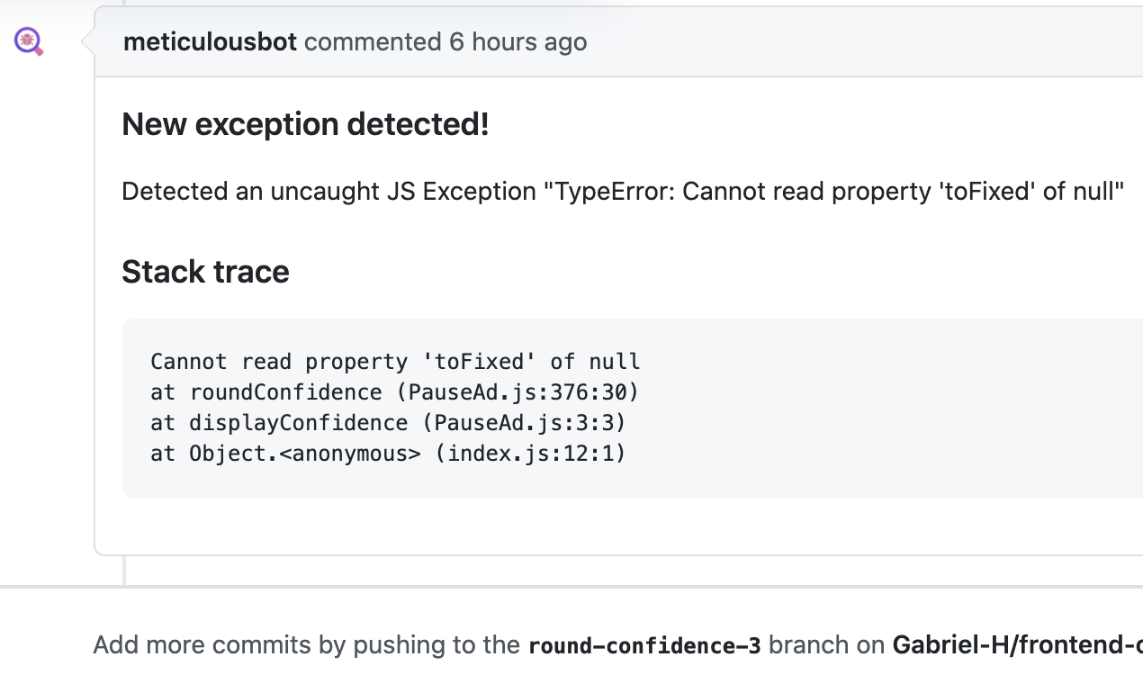Click the roundConfidence function name
The width and height of the screenshot is (1143, 684).
[x=286, y=392]
